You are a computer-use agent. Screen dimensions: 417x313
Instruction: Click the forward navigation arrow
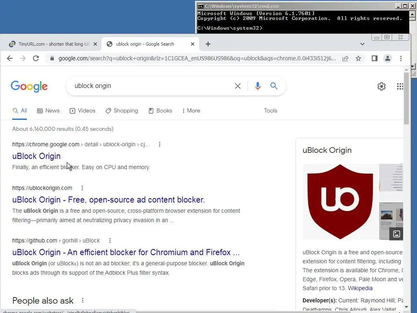click(23, 58)
